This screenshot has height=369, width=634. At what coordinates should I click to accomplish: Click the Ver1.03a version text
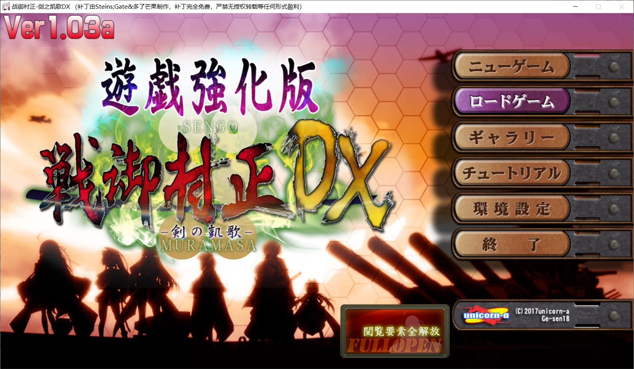[59, 27]
